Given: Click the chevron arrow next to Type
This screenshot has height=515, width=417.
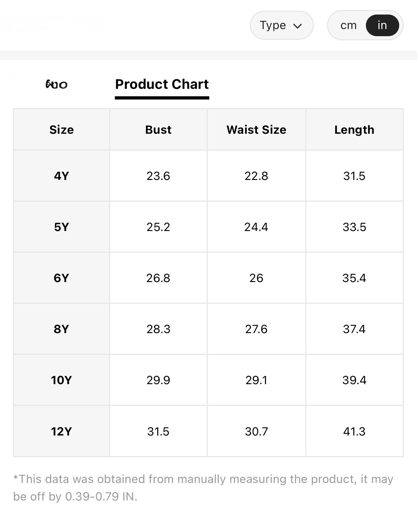Looking at the screenshot, I should (x=298, y=26).
